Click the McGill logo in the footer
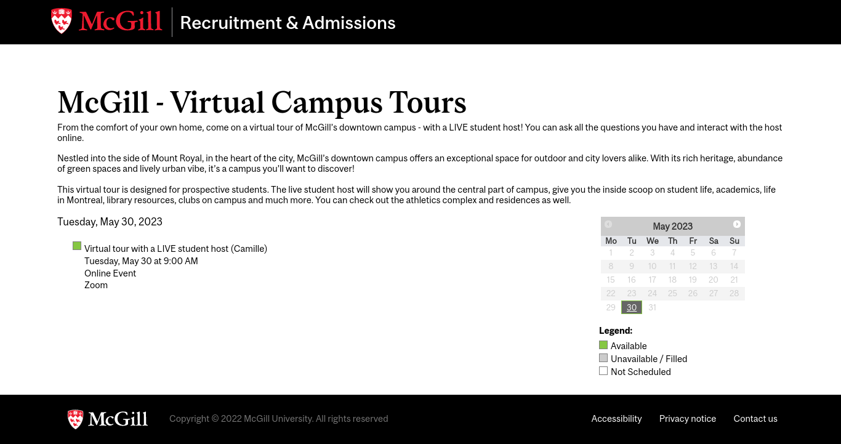The width and height of the screenshot is (841, 444). (108, 419)
